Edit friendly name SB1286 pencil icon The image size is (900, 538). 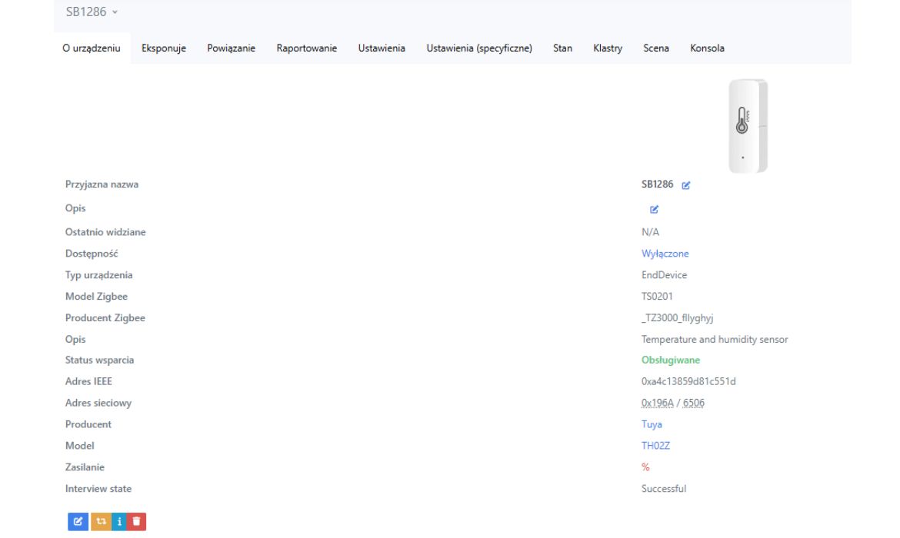point(686,185)
